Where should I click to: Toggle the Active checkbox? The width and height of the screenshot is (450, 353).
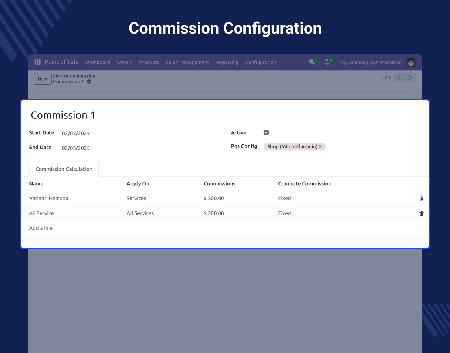point(266,132)
